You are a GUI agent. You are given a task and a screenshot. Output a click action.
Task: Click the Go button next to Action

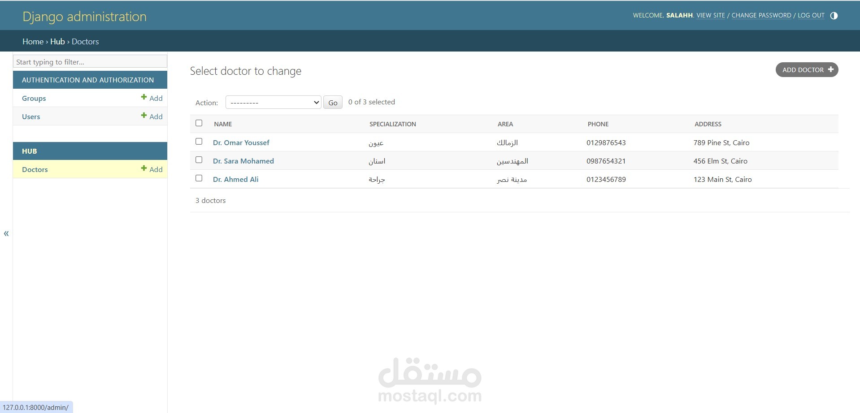333,103
